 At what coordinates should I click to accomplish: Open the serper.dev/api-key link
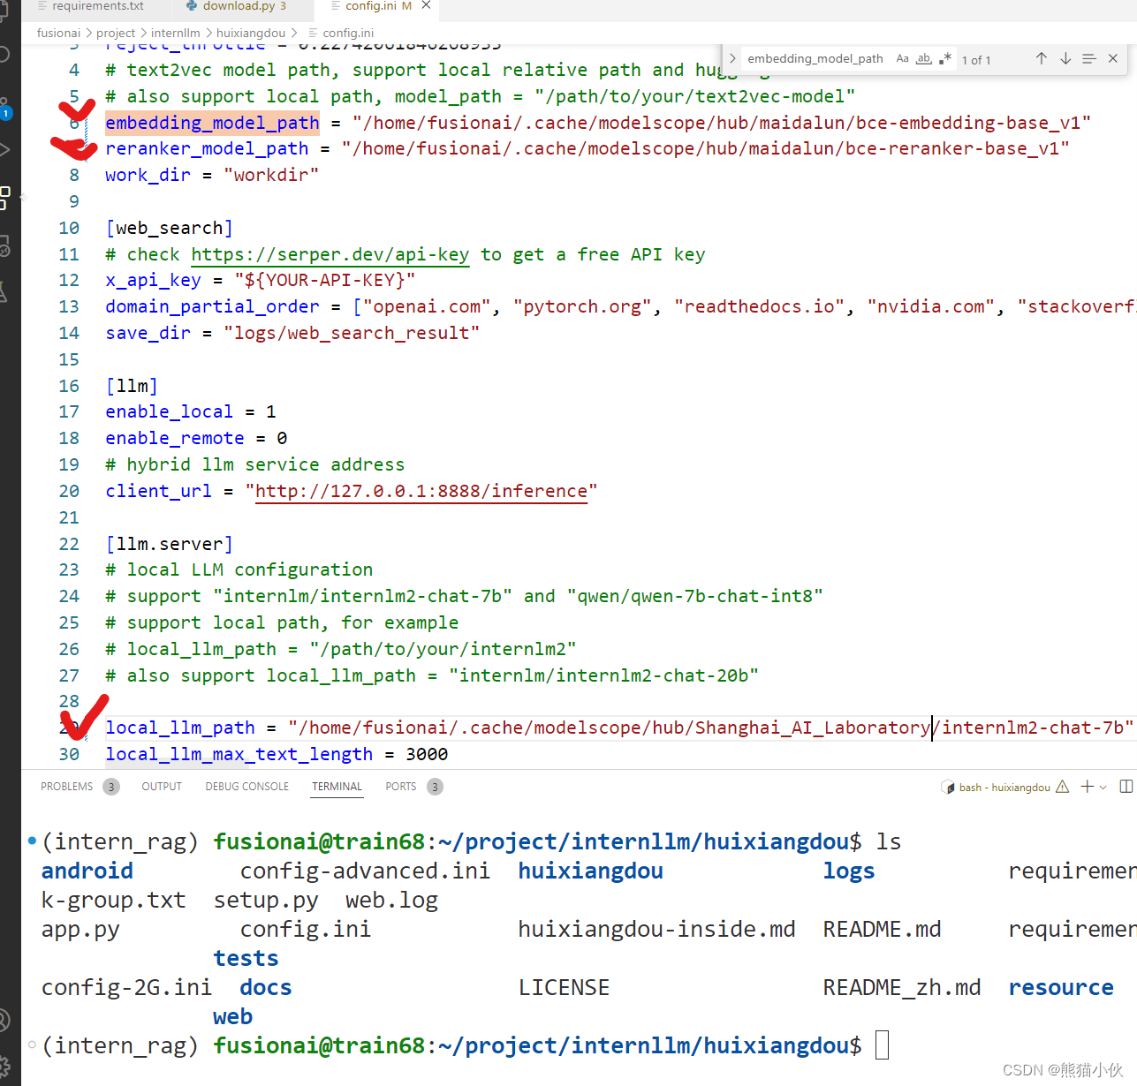coord(330,254)
